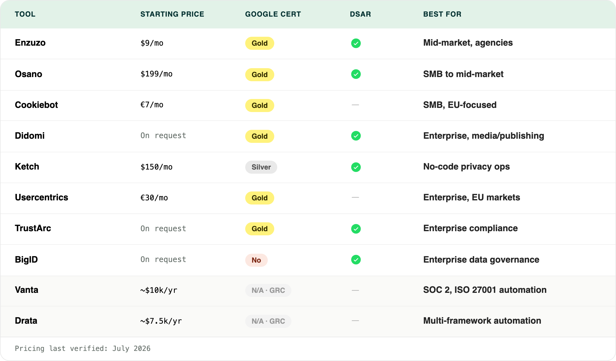Click 'SOC 2, ISO 27001 automation' text
The image size is (616, 361).
485,290
